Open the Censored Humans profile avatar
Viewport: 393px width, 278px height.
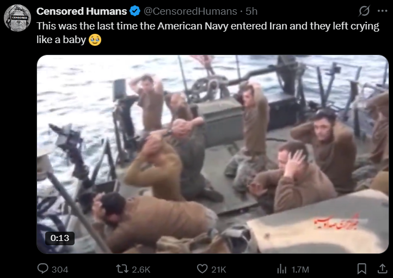pyautogui.click(x=17, y=18)
